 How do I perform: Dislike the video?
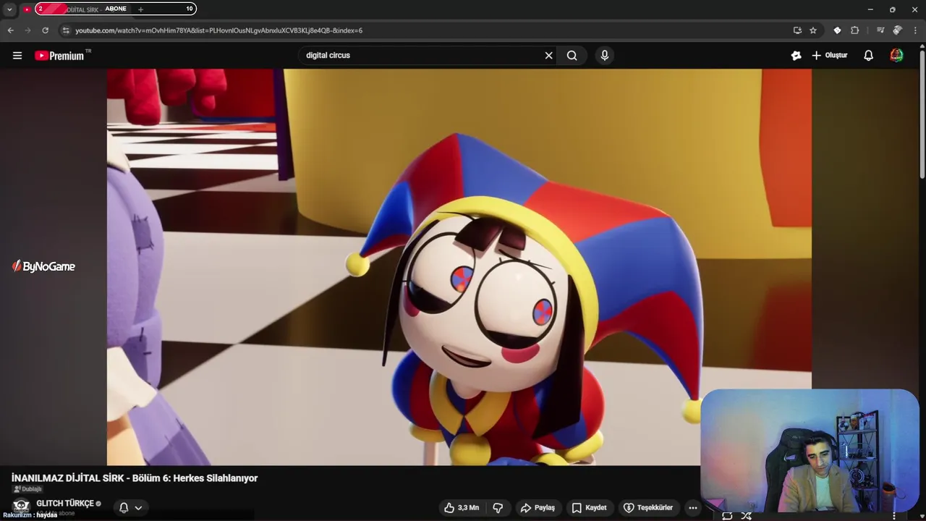[498, 508]
